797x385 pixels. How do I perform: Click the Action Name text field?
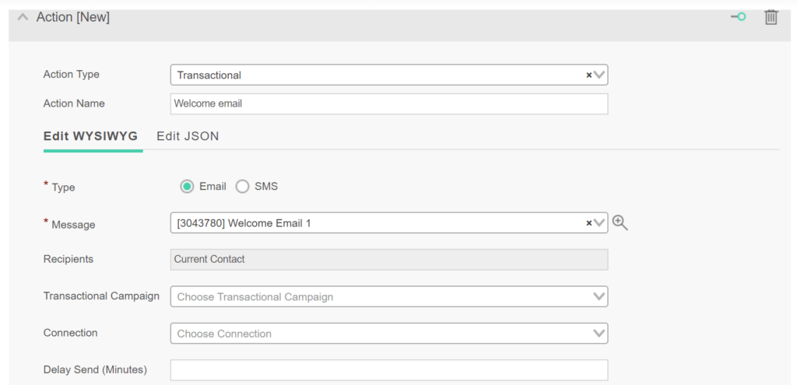click(x=389, y=103)
